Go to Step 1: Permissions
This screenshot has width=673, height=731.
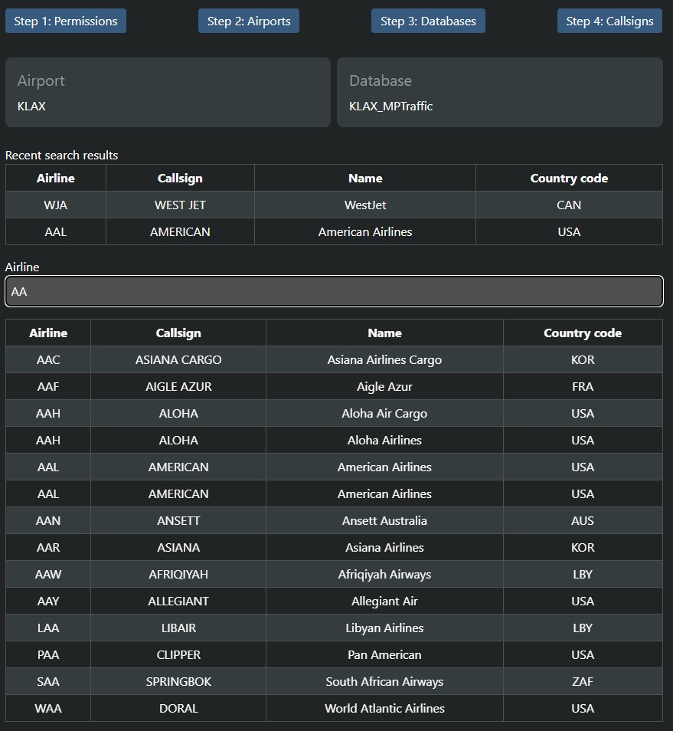tap(66, 21)
